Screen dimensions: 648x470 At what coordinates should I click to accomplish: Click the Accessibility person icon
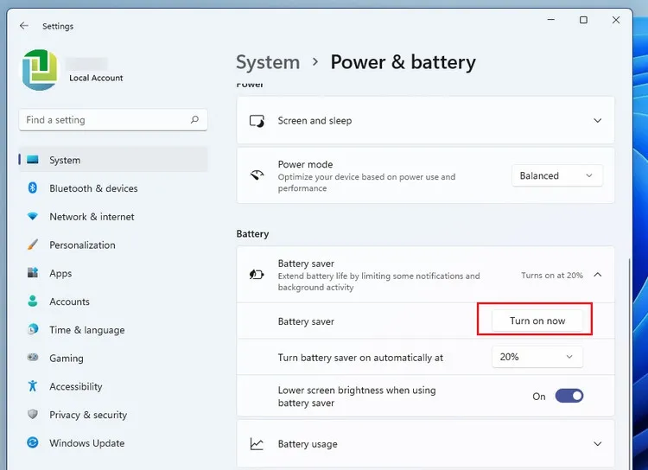[x=33, y=387]
